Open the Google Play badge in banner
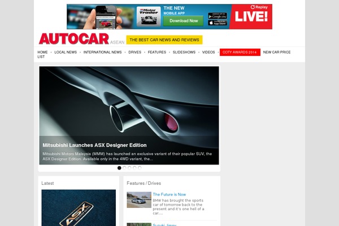339x226 pixels. pos(218,16)
